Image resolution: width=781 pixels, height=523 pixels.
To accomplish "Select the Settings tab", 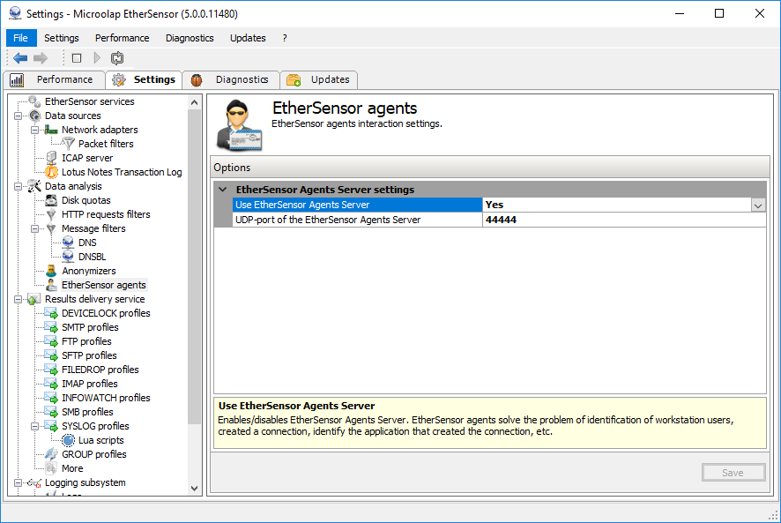I will click(x=144, y=79).
